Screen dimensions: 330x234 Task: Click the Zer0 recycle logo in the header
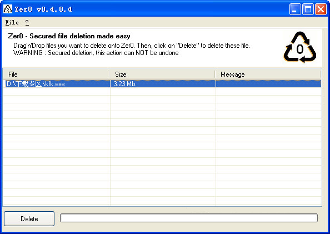300,47
